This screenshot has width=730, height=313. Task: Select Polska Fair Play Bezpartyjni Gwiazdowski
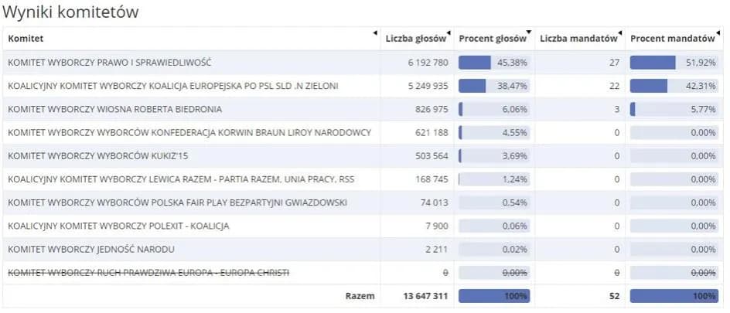pyautogui.click(x=177, y=202)
